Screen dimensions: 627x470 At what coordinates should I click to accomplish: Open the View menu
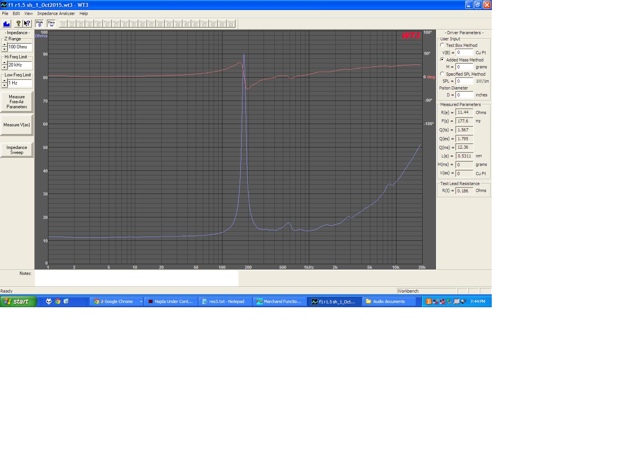(28, 13)
